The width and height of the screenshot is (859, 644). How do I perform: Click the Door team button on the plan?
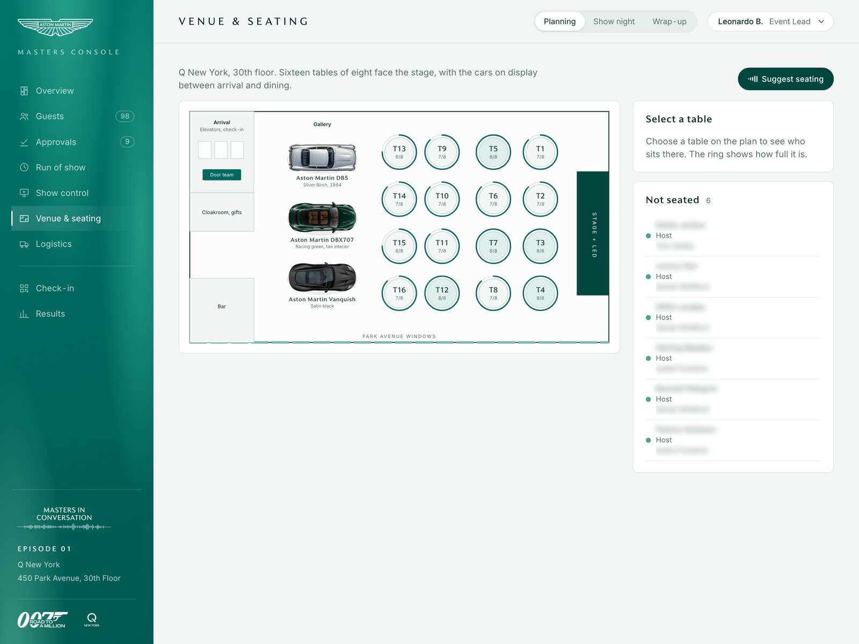[x=222, y=175]
